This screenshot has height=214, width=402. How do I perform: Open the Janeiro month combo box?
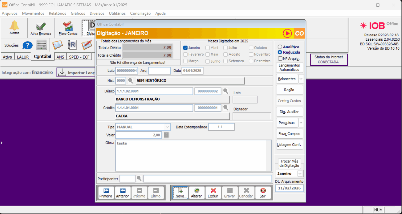pos(300,174)
